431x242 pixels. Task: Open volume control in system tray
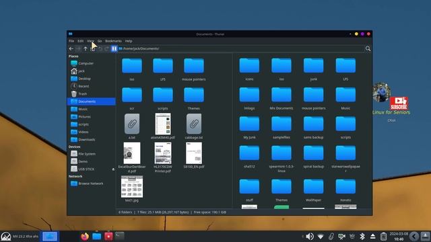310,236
